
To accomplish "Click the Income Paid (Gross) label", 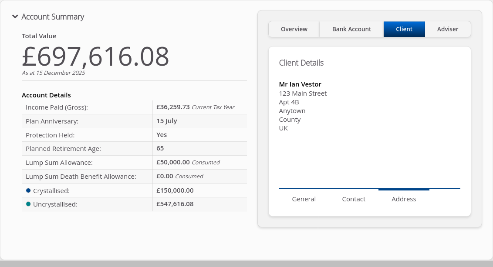I will coord(57,107).
